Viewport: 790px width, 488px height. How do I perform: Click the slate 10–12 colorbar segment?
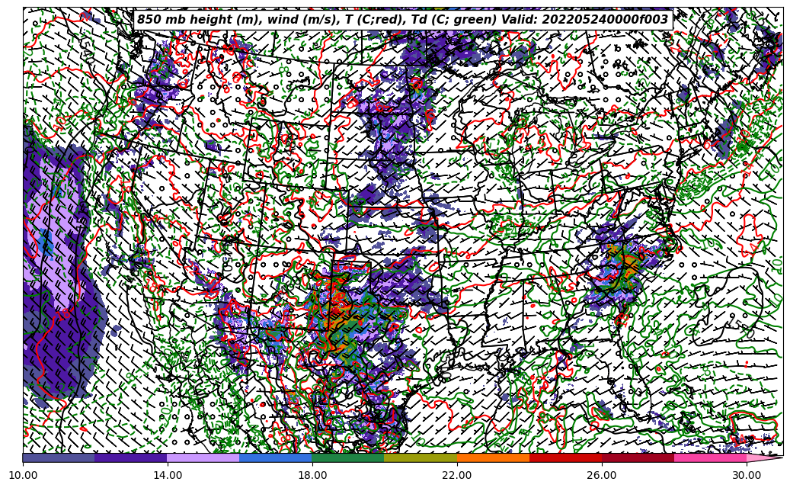(58, 457)
